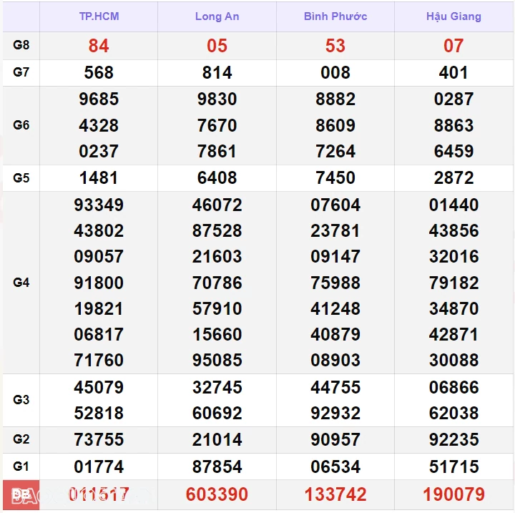This screenshot has height=513, width=515.
Task: Click TP.HCM G8 red number 84
Action: point(99,46)
